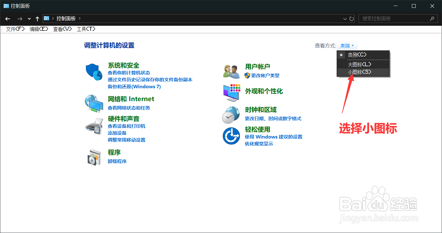Choose 小图标(S) from the view menu
Image resolution: width=442 pixels, height=233 pixels.
(363, 72)
